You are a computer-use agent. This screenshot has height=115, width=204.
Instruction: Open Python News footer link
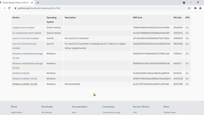tap(170, 112)
